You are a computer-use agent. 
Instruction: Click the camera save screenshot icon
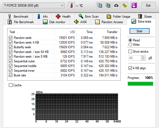point(116,6)
